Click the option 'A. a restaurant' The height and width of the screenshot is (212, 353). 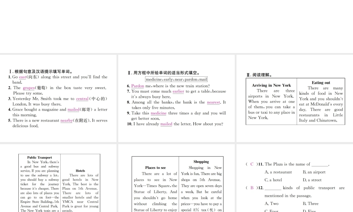click(278, 172)
